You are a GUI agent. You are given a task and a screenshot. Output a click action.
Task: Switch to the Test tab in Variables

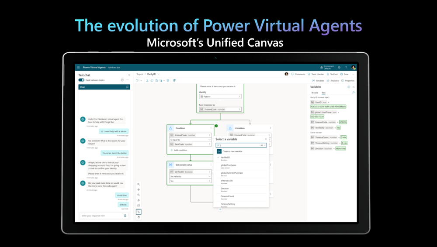pos(323,93)
